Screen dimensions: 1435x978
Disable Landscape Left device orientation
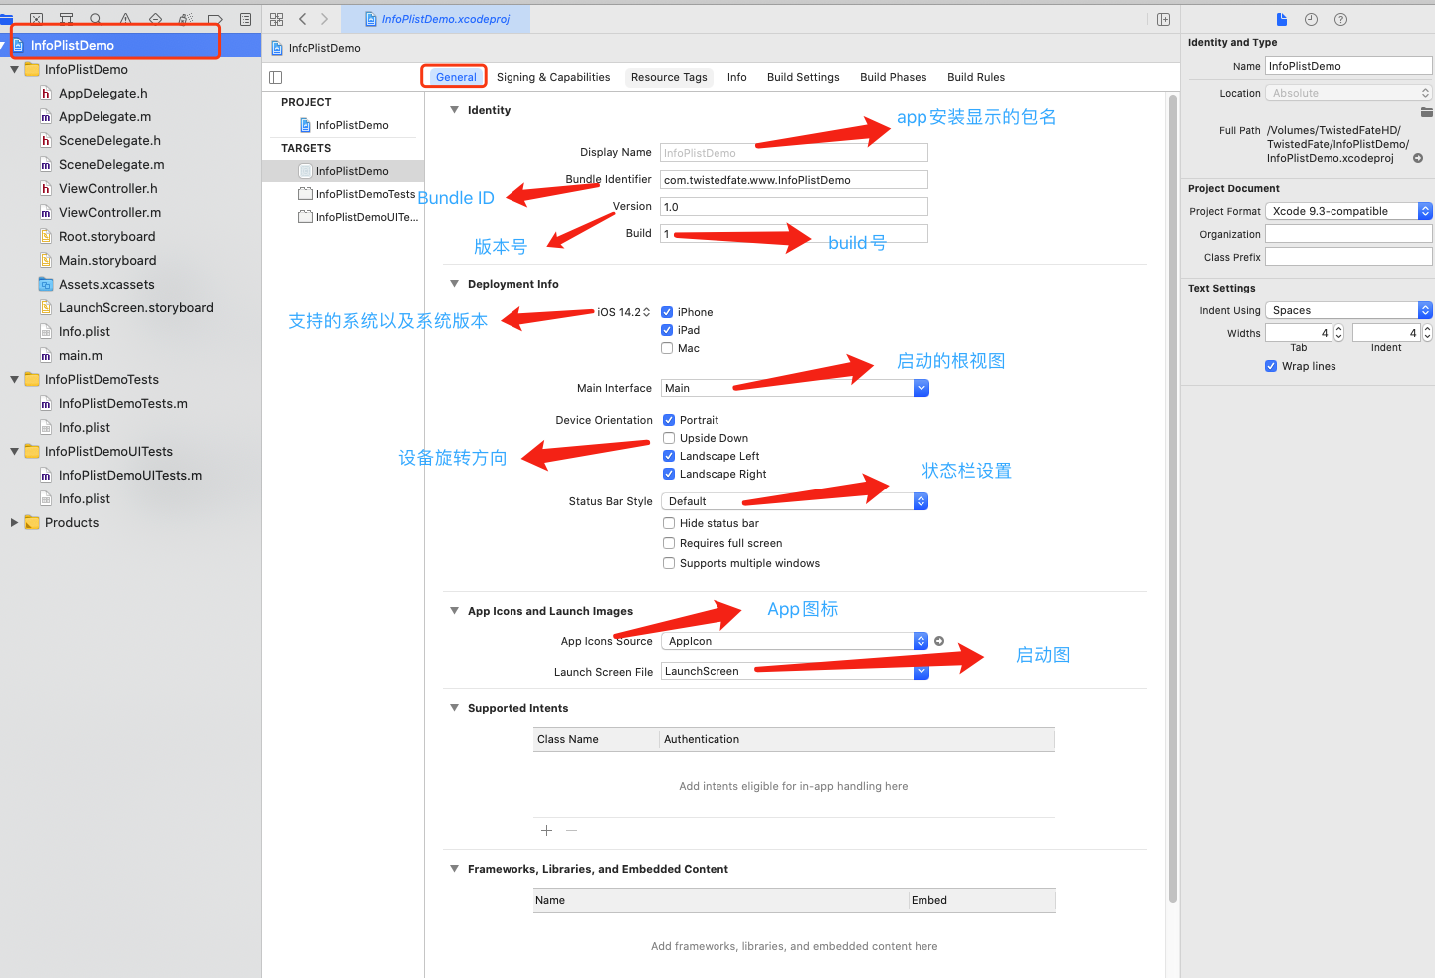pos(668,456)
